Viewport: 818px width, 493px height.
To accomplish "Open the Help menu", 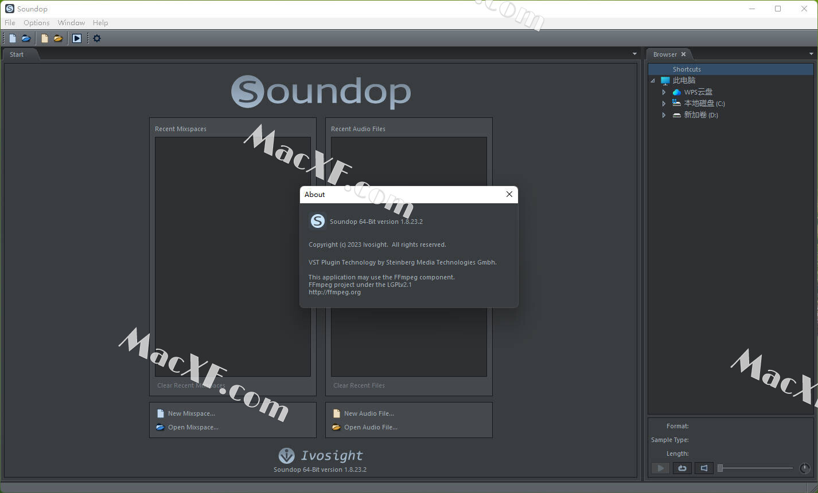I will point(100,23).
